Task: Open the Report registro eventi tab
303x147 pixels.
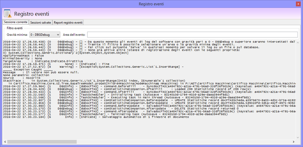Action: pyautogui.click(x=68, y=23)
